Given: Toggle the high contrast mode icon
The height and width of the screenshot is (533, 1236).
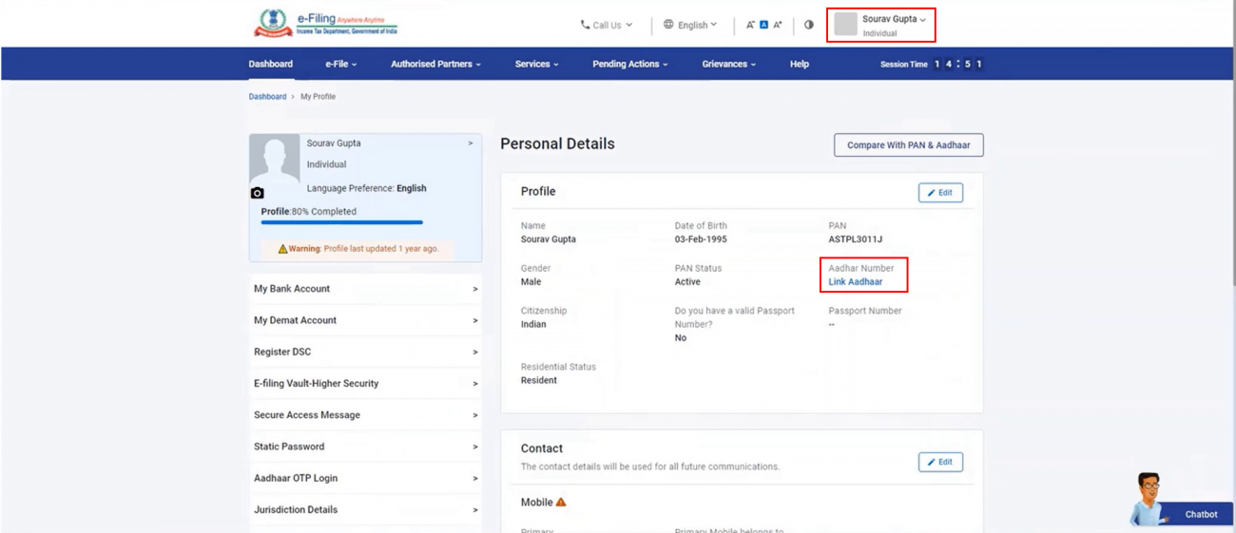Looking at the screenshot, I should click(809, 25).
